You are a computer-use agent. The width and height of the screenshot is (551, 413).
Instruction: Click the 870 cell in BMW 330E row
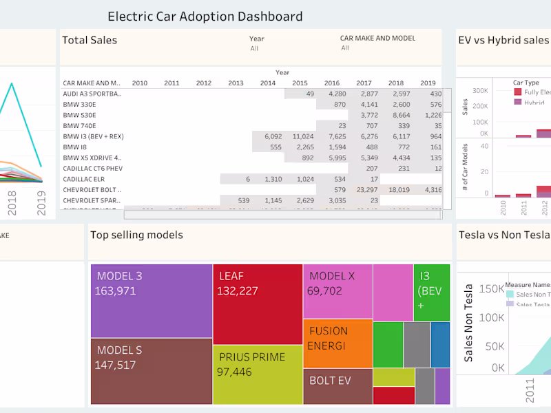[x=340, y=105]
